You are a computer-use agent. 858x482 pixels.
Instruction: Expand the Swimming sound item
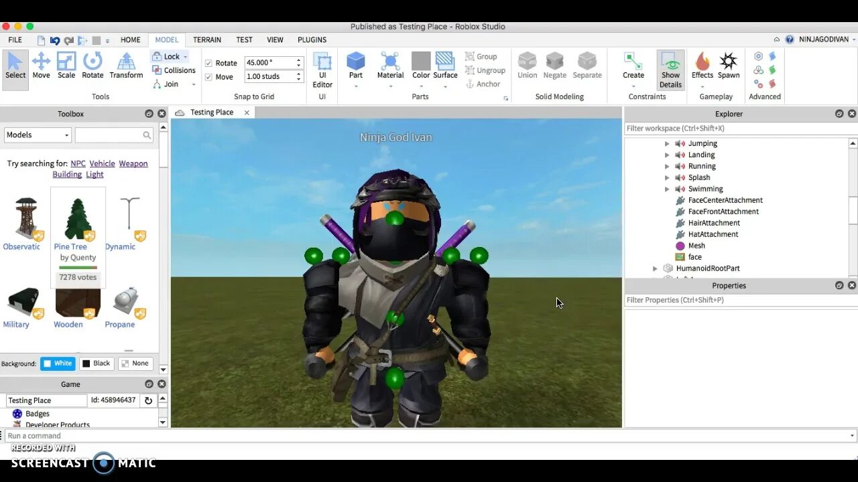(x=667, y=189)
